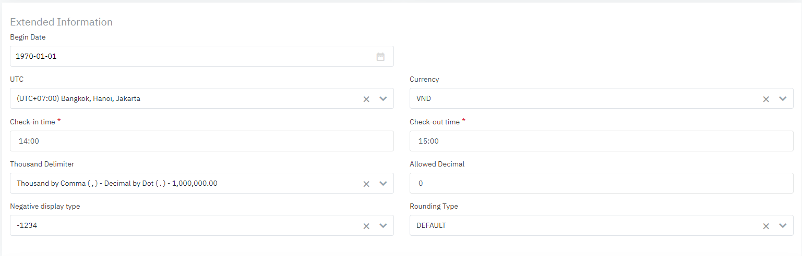Click the -1234 negative display value

(27, 225)
